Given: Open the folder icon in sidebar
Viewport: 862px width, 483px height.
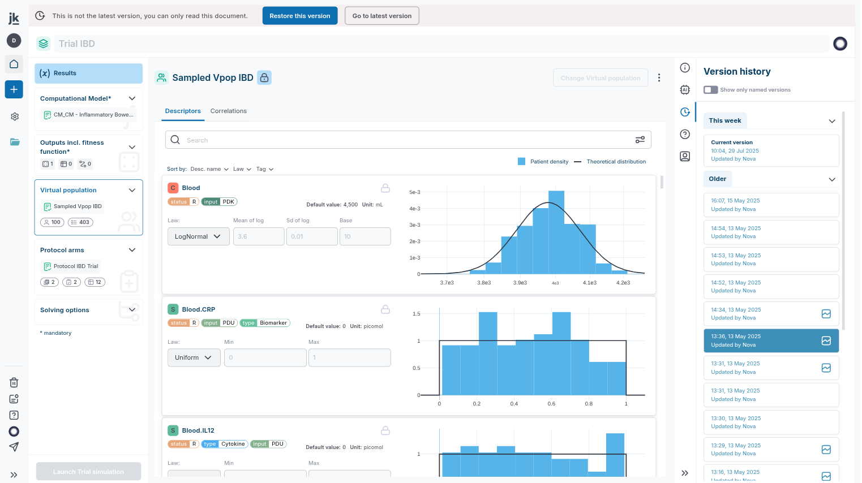Looking at the screenshot, I should point(15,141).
